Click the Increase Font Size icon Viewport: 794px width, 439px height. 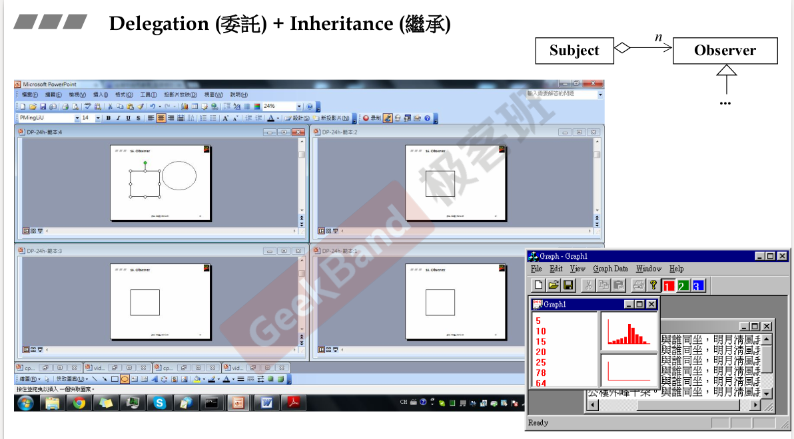pyautogui.click(x=225, y=118)
